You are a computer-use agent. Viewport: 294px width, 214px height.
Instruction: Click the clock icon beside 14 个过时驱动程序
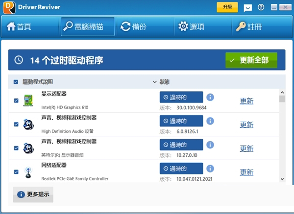click(19, 60)
